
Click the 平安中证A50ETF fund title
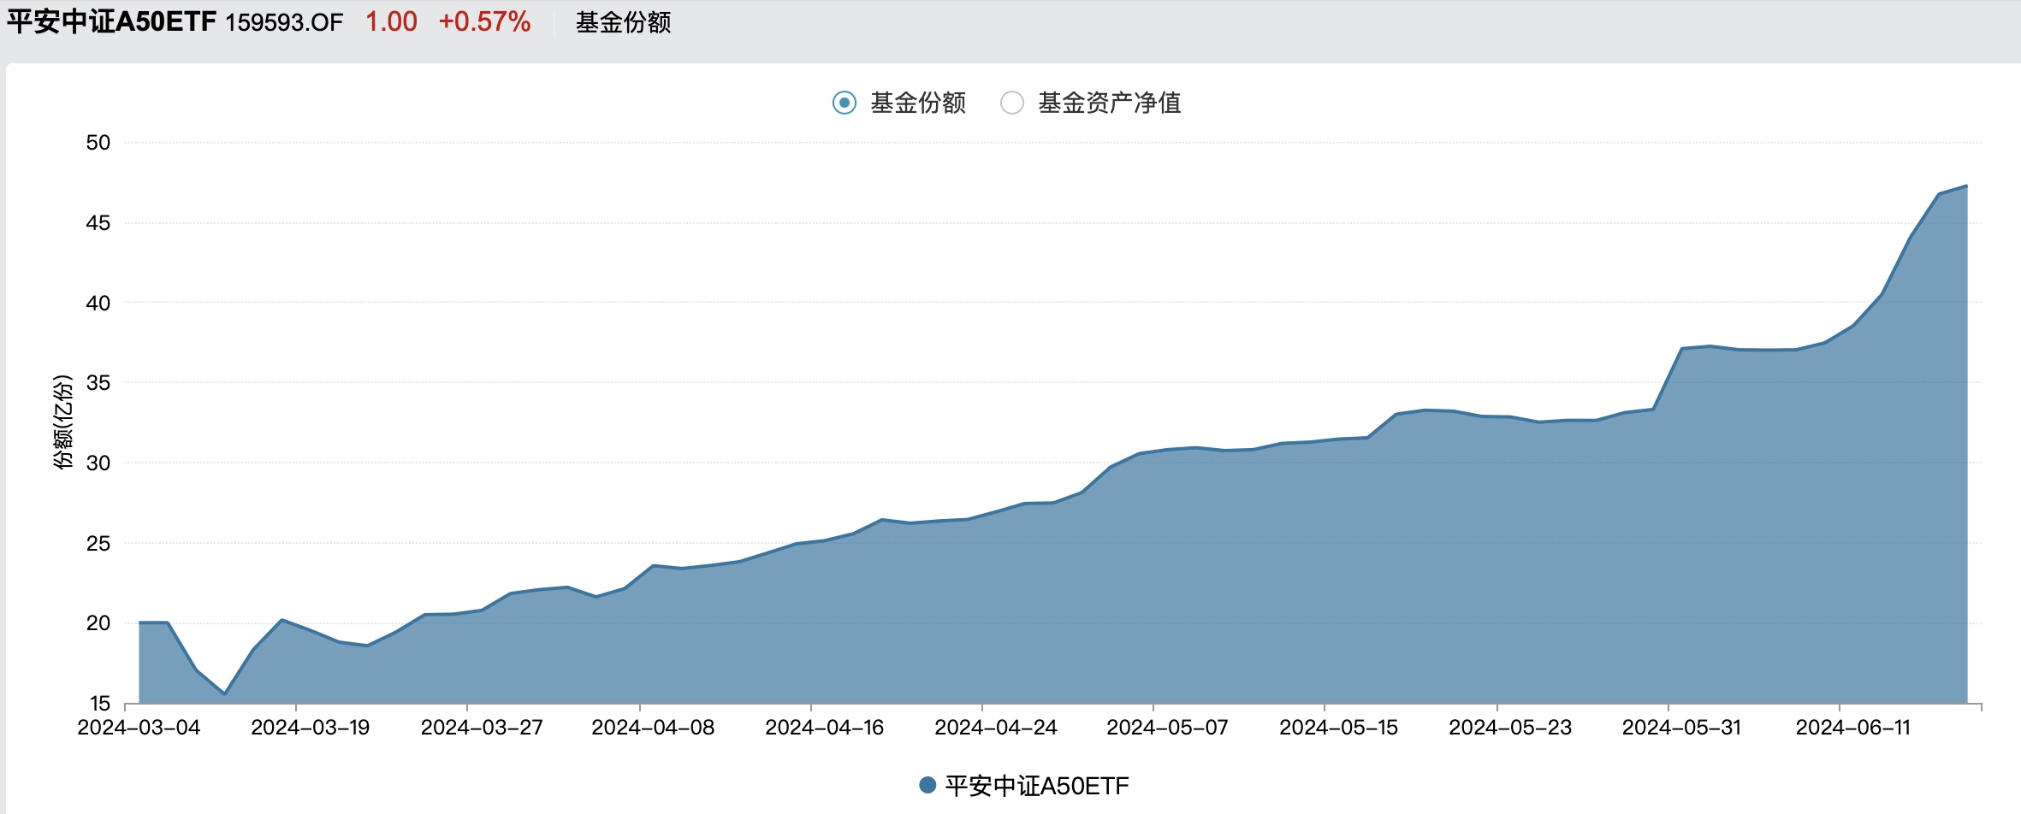112,21
